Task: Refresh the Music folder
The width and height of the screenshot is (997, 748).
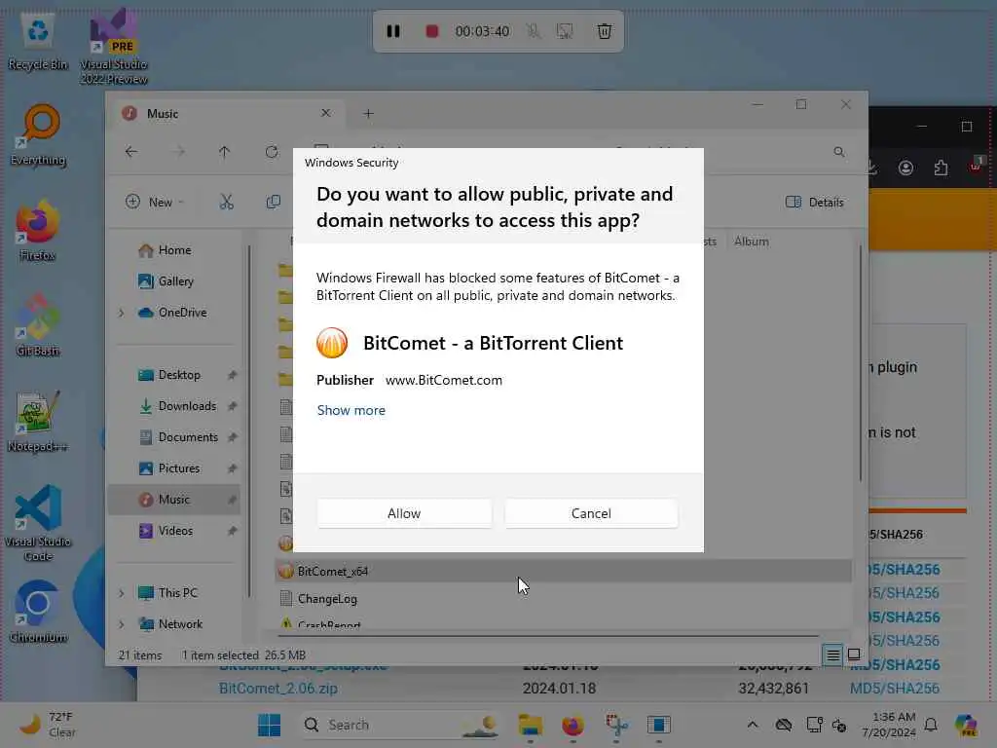Action: 272,151
